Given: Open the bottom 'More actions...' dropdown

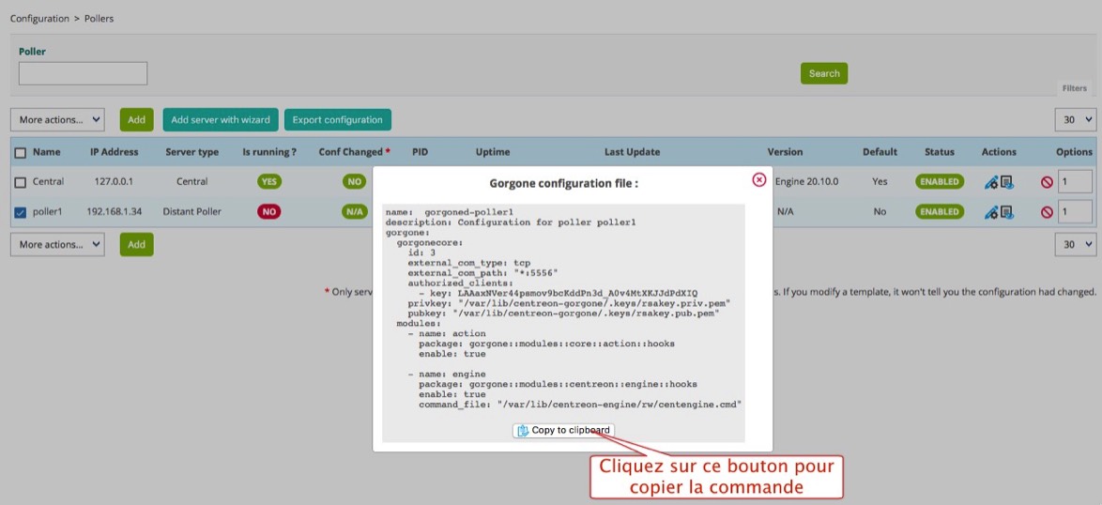Looking at the screenshot, I should (57, 244).
